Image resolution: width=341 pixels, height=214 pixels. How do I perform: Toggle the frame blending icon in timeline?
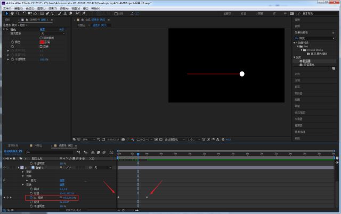(x=98, y=152)
